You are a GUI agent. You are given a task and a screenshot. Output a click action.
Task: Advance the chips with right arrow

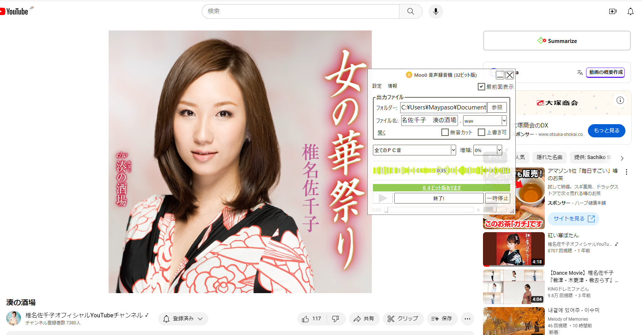(622, 158)
